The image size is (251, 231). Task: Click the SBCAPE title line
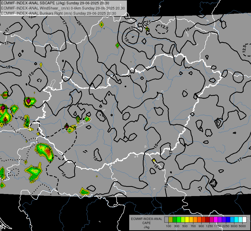click(55, 3)
